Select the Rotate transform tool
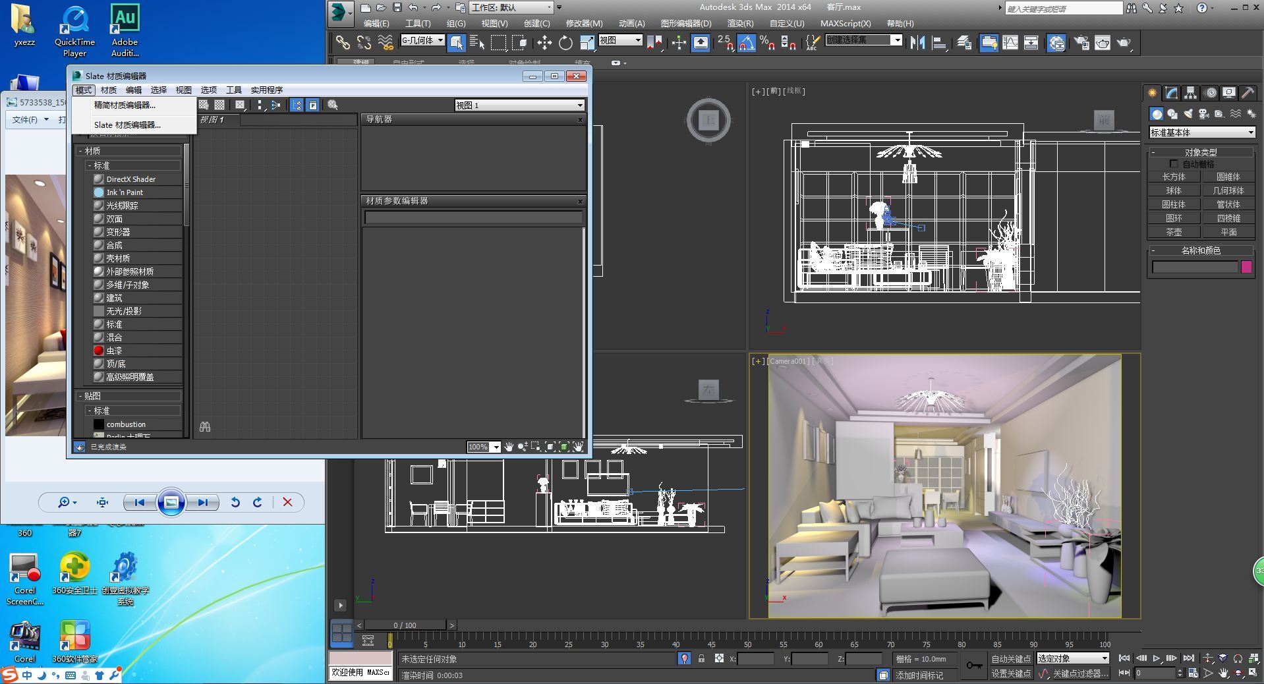This screenshot has width=1264, height=684. tap(565, 43)
